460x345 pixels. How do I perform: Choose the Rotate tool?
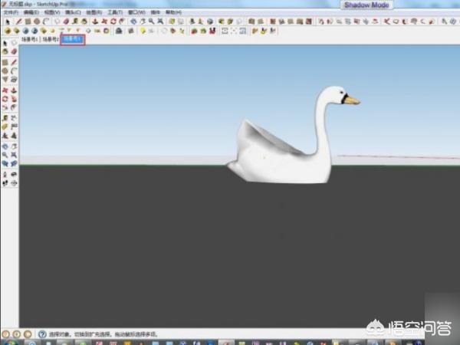[5, 99]
